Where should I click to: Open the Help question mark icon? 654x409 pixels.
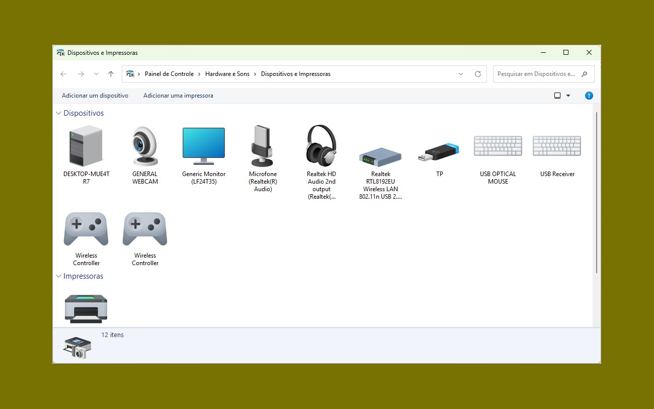pyautogui.click(x=589, y=95)
